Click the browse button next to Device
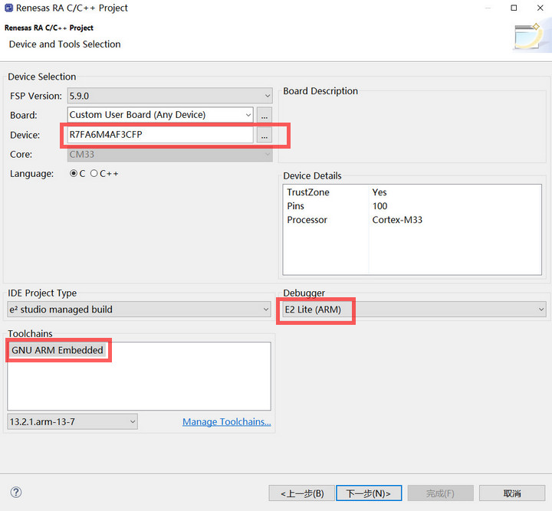 (264, 135)
